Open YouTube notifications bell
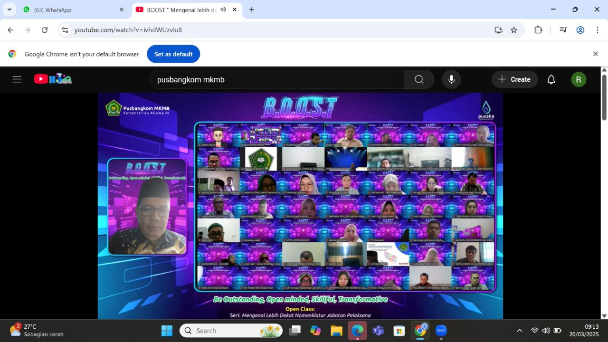Viewport: 608px width, 342px height. 551,79
